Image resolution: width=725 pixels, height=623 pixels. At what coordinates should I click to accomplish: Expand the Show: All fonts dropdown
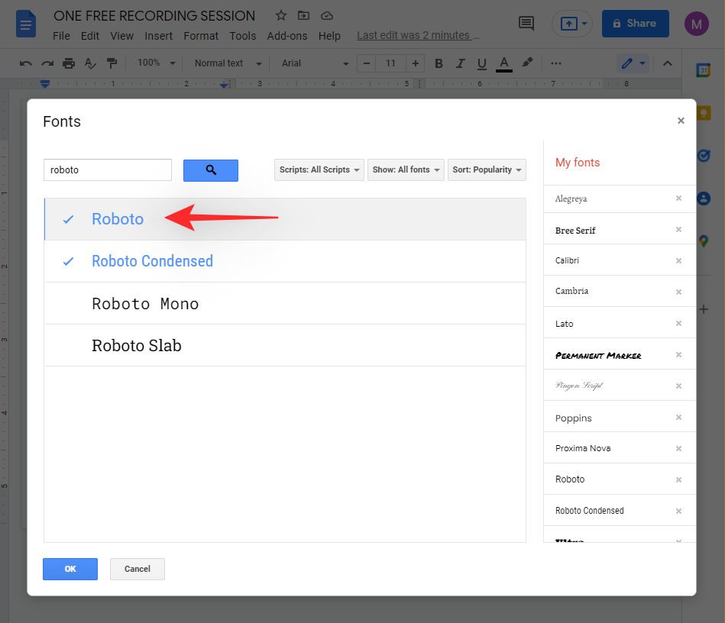tap(406, 169)
